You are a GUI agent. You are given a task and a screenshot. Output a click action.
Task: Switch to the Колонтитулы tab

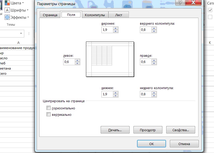click(95, 15)
